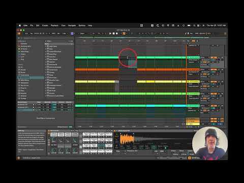Click the battery icon in menu bar

tap(189, 25)
